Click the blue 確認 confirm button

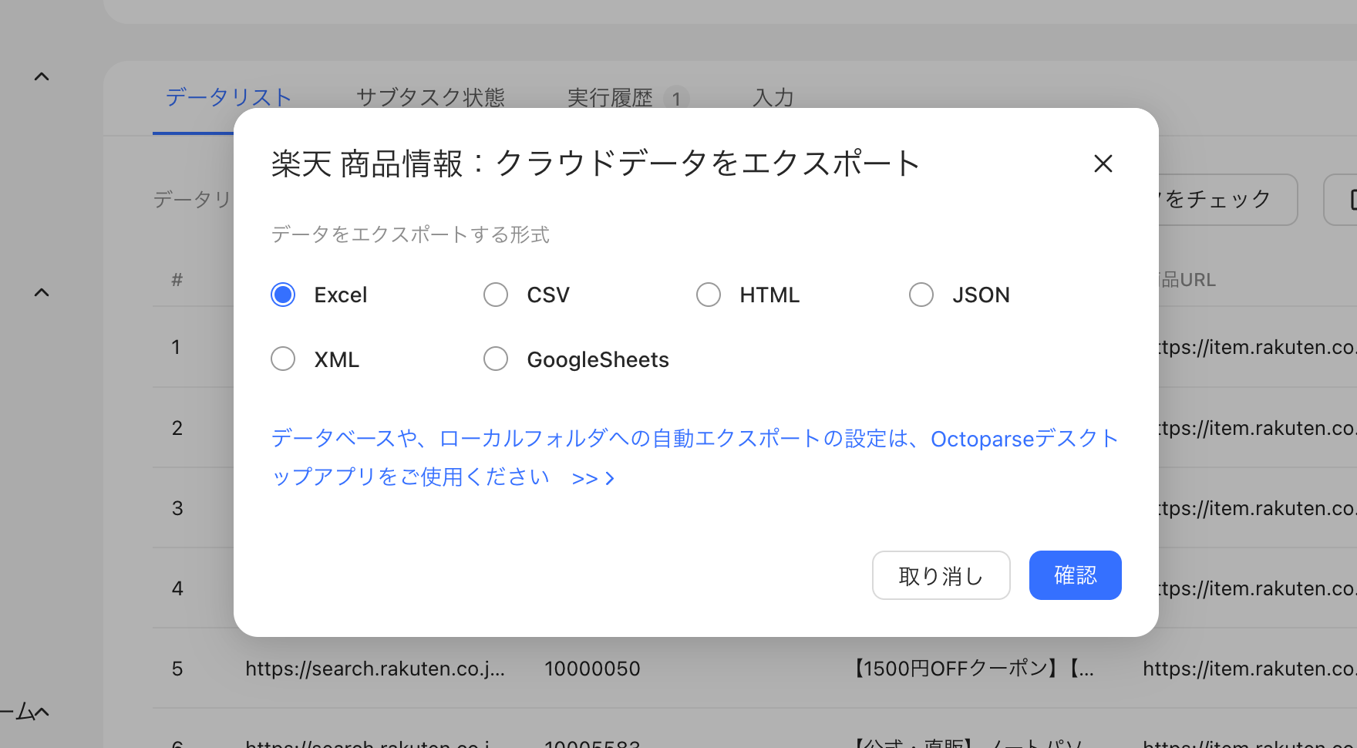[1075, 575]
